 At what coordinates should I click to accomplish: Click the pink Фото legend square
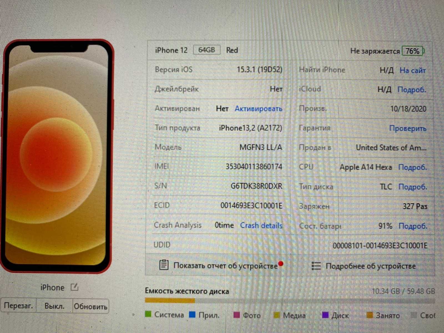pos(236,315)
